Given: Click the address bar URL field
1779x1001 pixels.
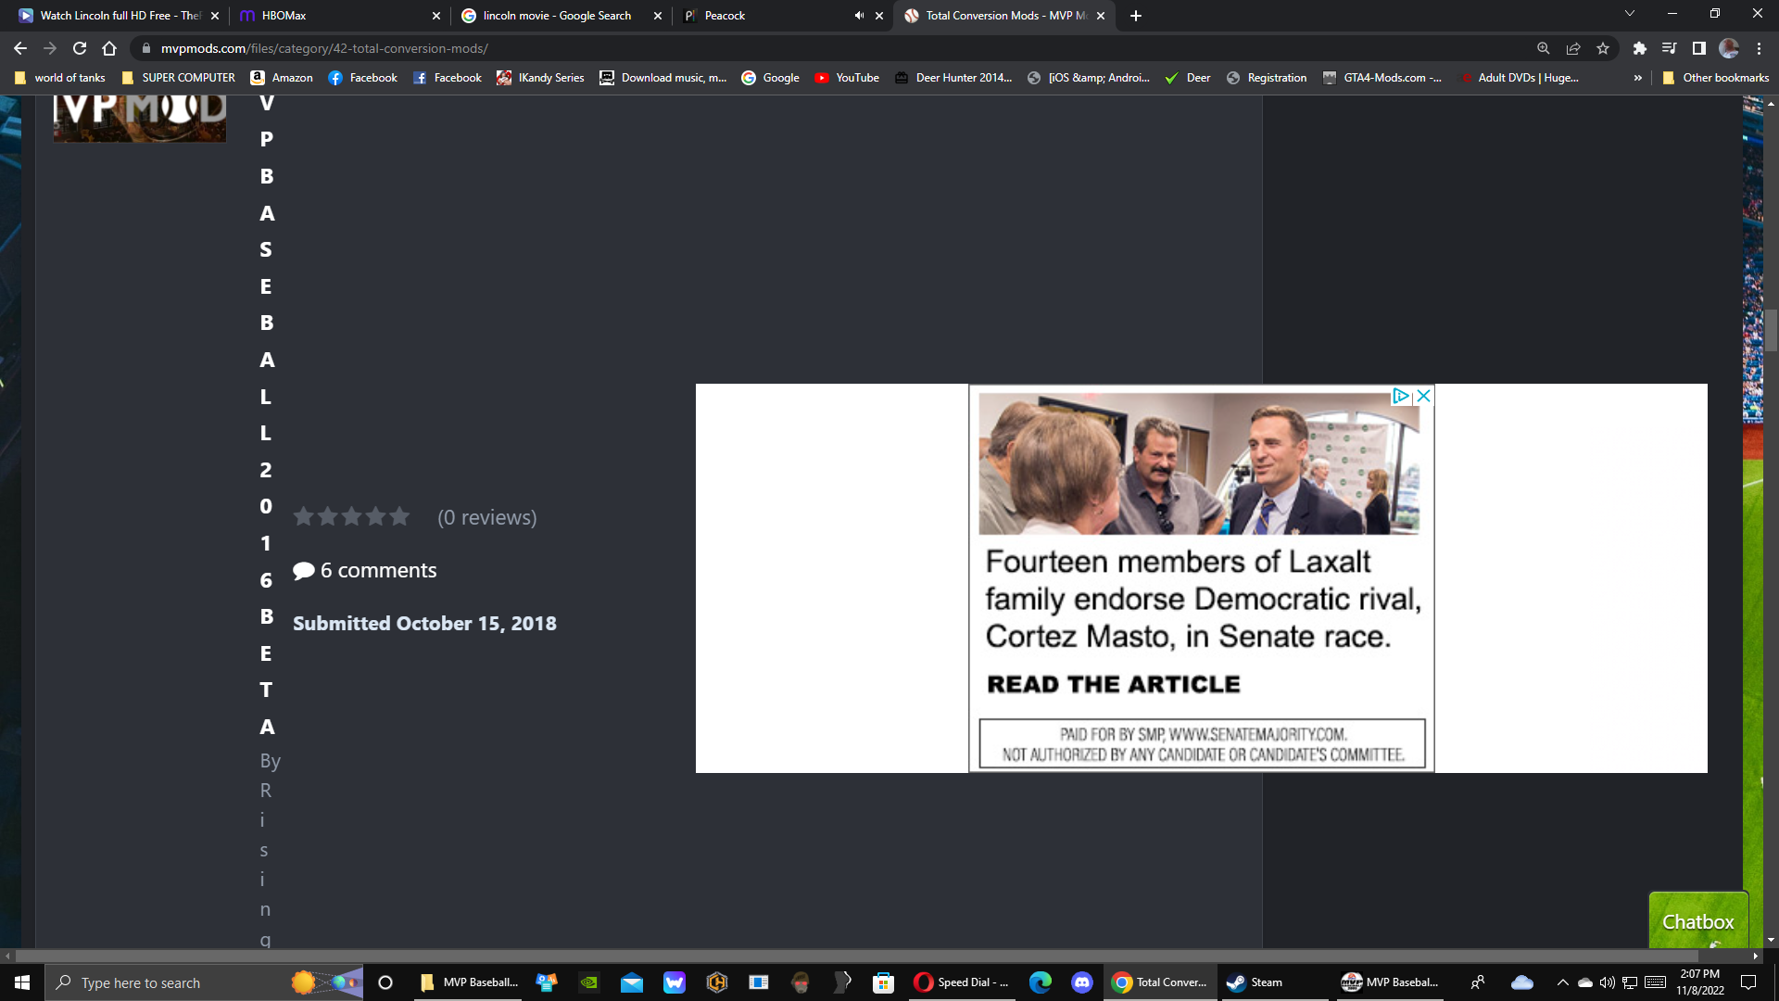Looking at the screenshot, I should click(834, 48).
